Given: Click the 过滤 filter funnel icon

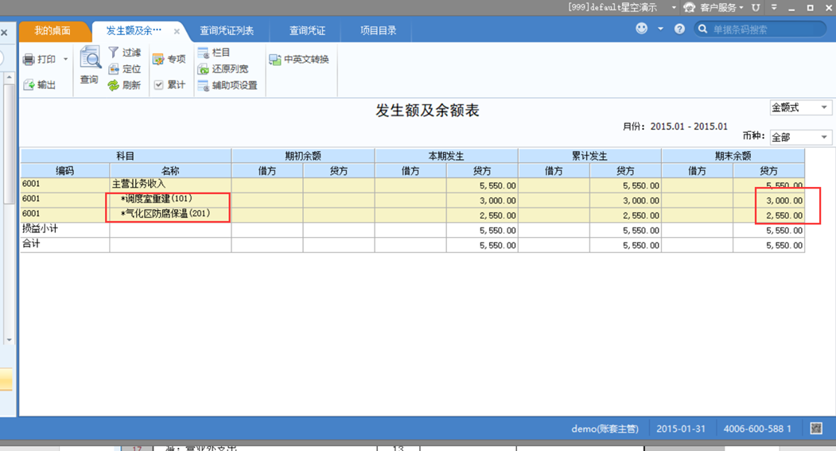Looking at the screenshot, I should pyautogui.click(x=113, y=52).
